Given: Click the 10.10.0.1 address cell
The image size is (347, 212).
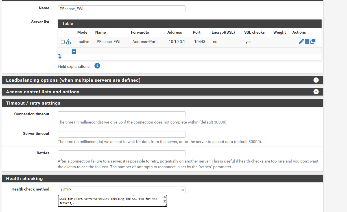Looking at the screenshot, I should [x=177, y=42].
